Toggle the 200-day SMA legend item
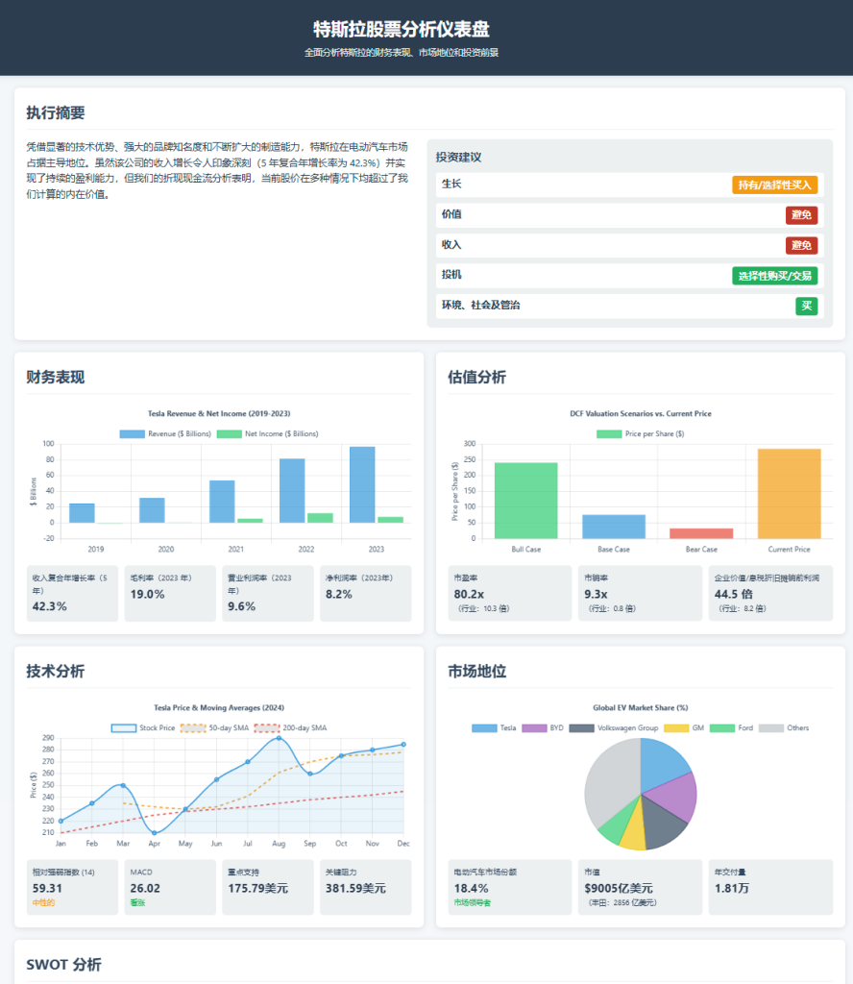The height and width of the screenshot is (984, 853). (x=290, y=728)
